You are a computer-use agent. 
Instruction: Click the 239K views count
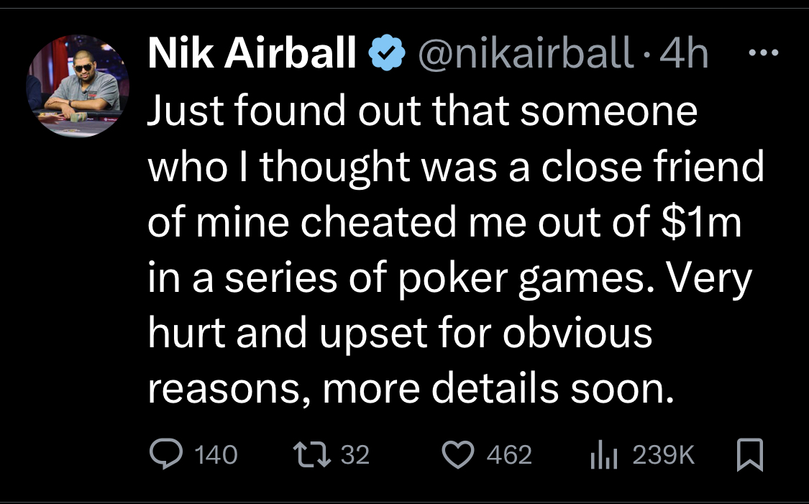[664, 455]
